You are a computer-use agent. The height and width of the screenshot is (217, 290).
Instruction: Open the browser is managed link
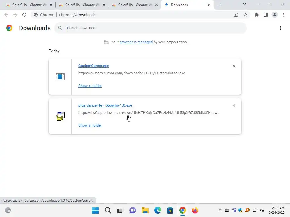coord(136,42)
